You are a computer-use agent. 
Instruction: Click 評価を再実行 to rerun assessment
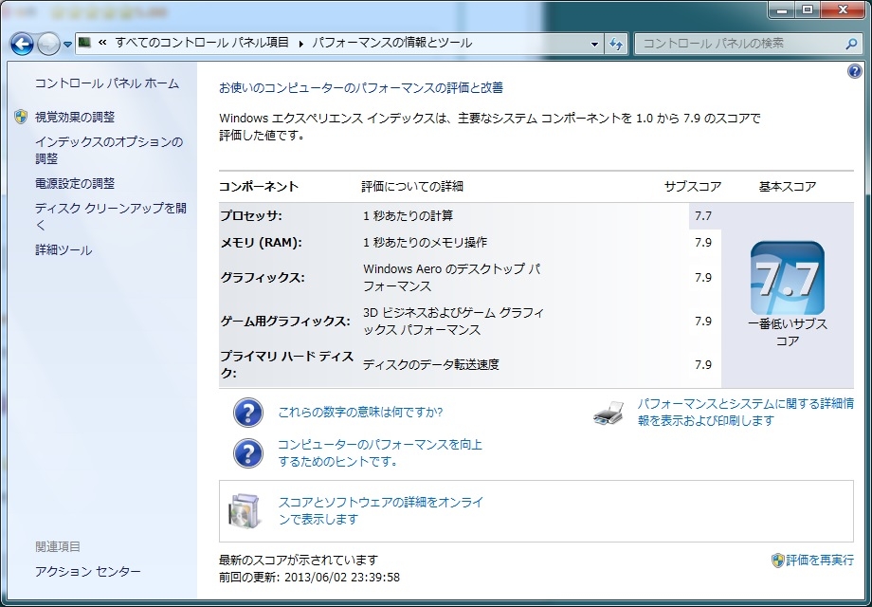(819, 561)
